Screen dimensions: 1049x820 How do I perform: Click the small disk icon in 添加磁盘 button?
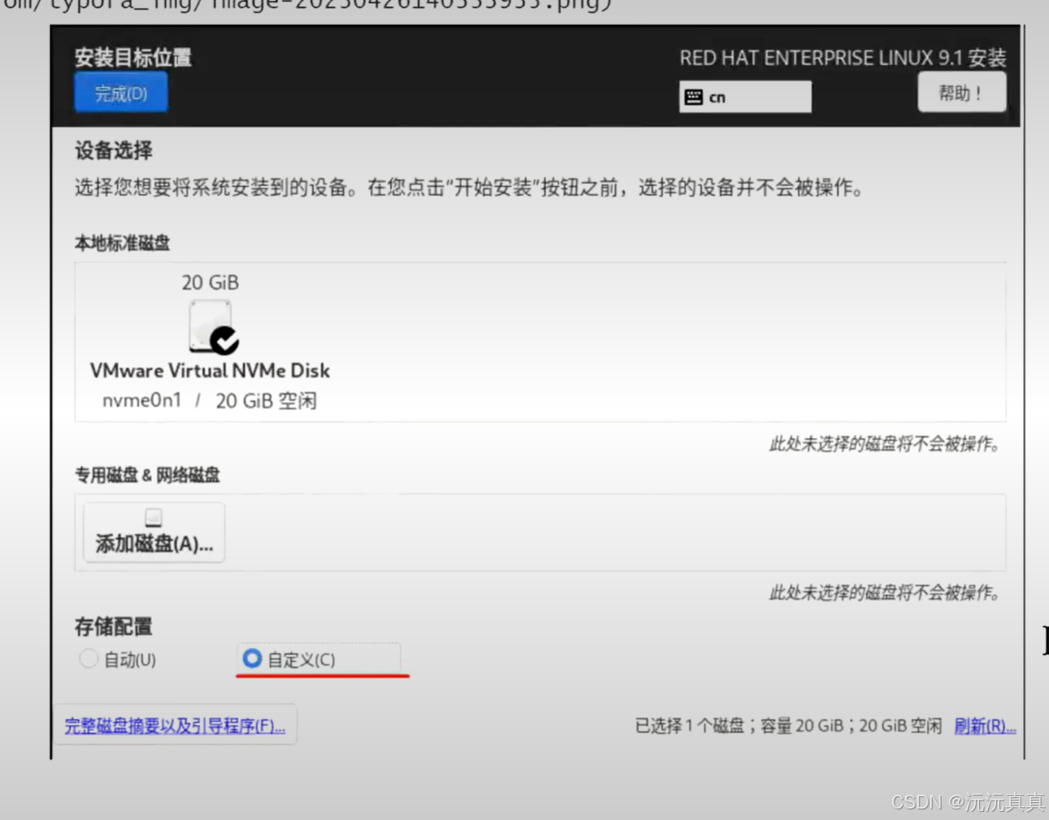[153, 517]
